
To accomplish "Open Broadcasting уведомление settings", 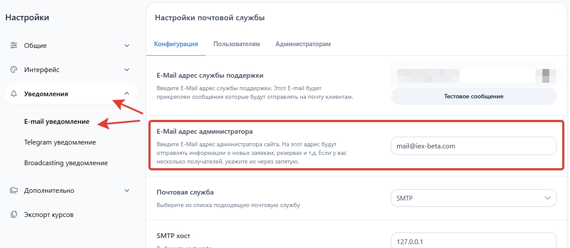I will click(x=66, y=163).
